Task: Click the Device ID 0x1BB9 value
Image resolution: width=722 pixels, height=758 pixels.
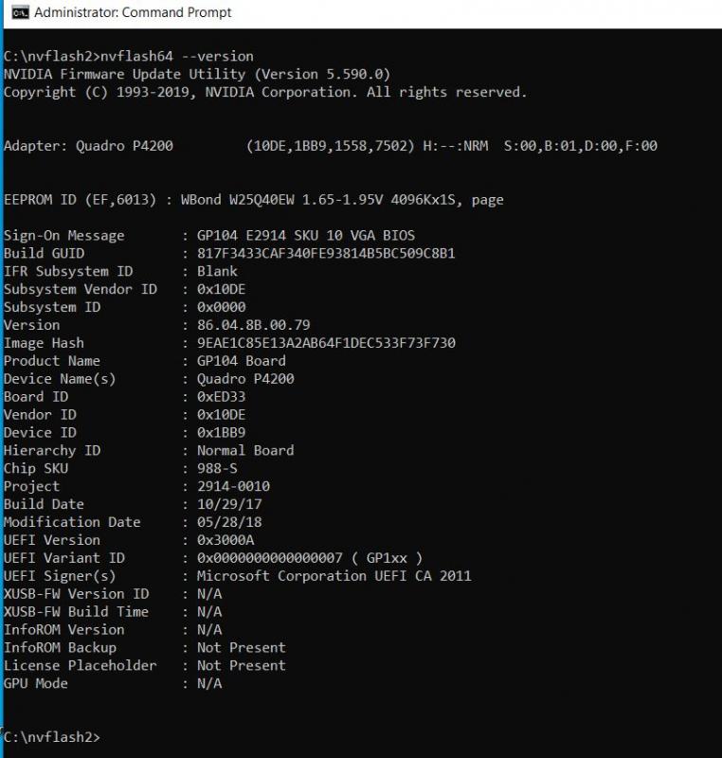Action: (x=222, y=432)
